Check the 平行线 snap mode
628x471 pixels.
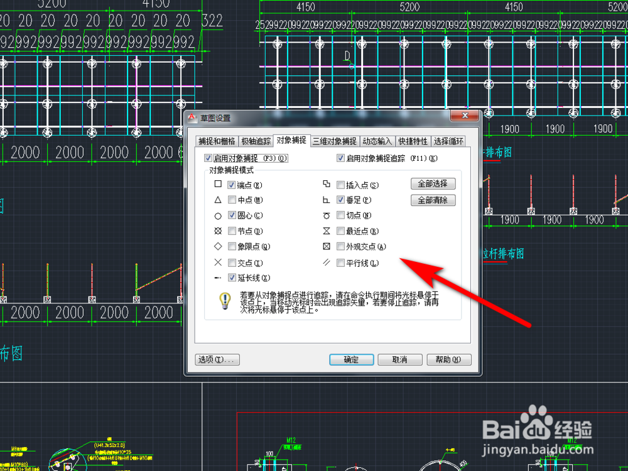pyautogui.click(x=340, y=263)
